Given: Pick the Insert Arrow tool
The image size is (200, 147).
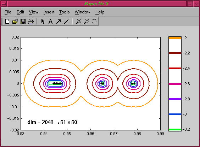Looking at the screenshot, I should coord(59,22).
